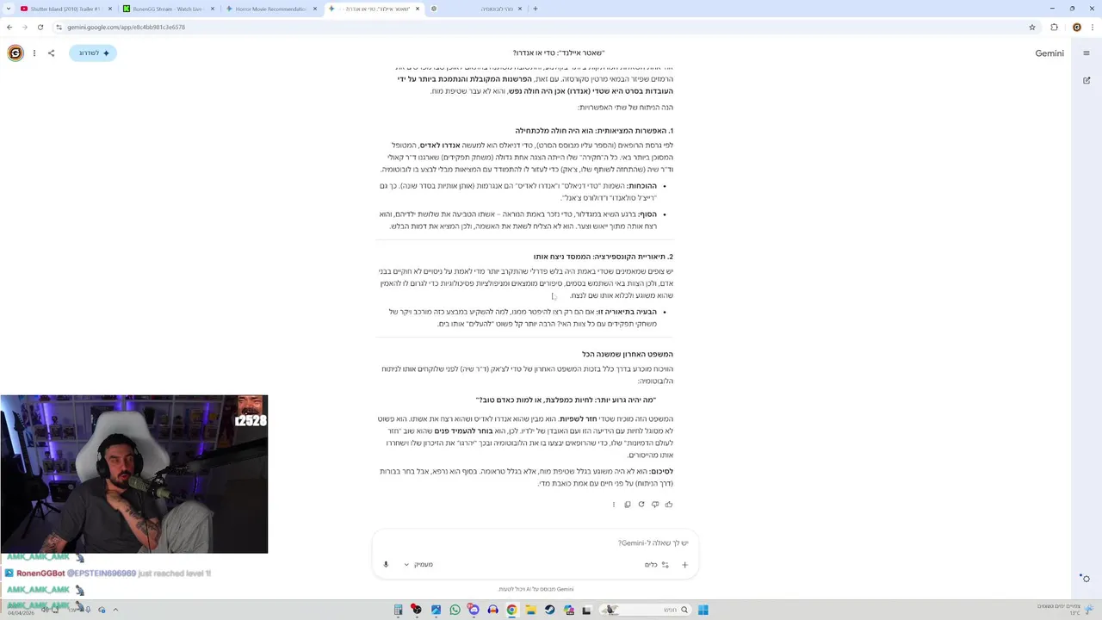This screenshot has width=1102, height=620.
Task: Click the conversation title 'שאטר איילנד' at the top
Action: pos(559,53)
